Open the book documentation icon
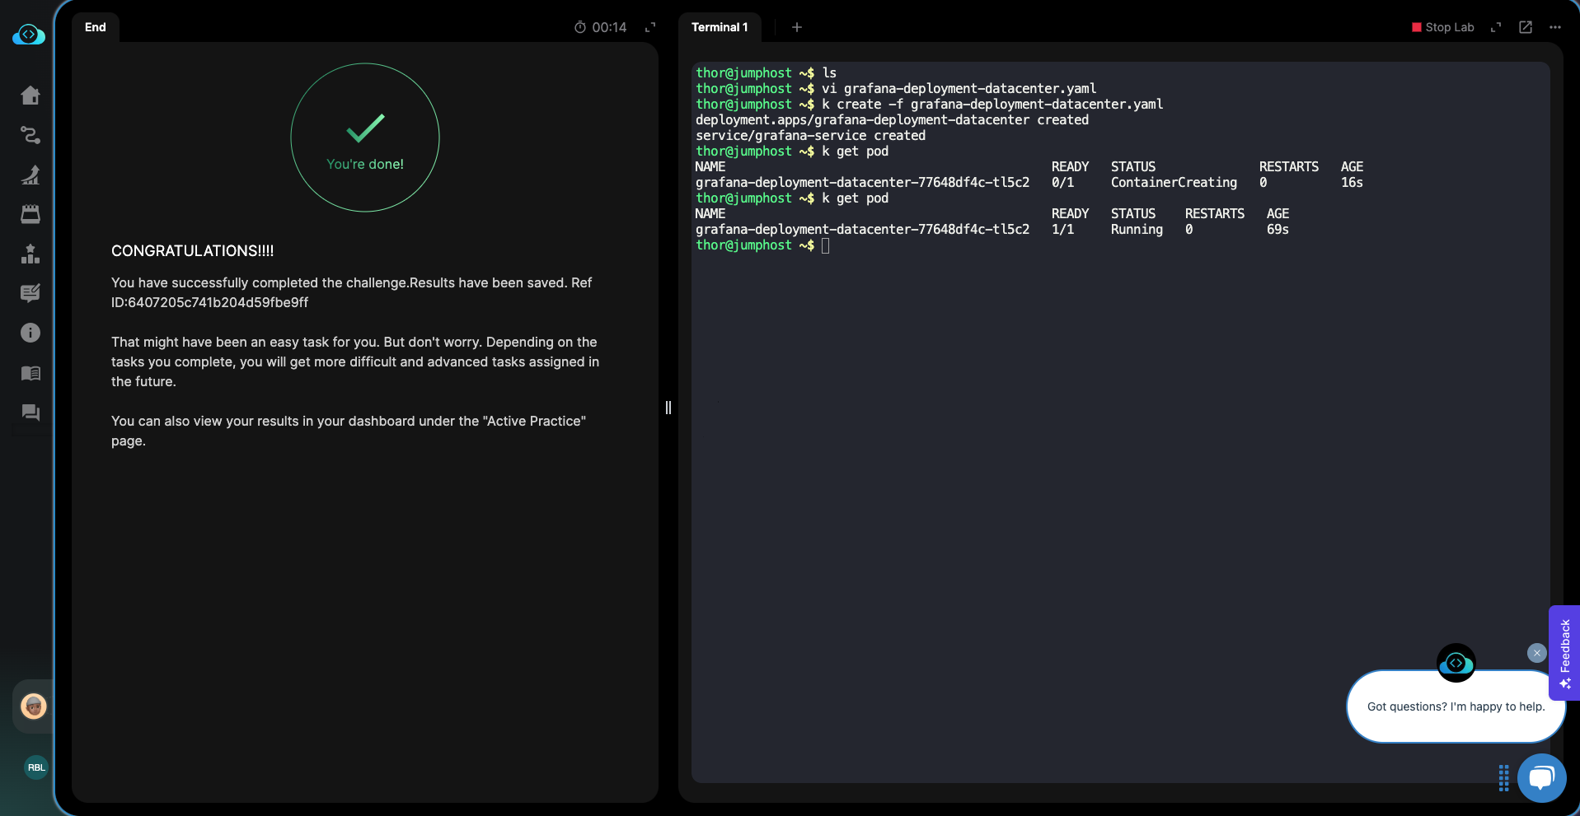Screen dimensions: 1580x816 pyautogui.click(x=30, y=373)
